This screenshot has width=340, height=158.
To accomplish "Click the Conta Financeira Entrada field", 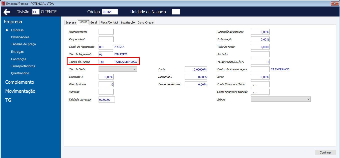I will tap(260, 92).
